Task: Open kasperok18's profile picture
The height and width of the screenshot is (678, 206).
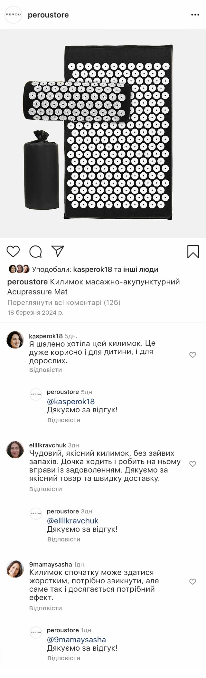Action: click(x=15, y=340)
